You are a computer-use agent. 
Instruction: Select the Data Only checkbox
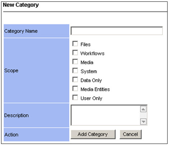point(75,80)
